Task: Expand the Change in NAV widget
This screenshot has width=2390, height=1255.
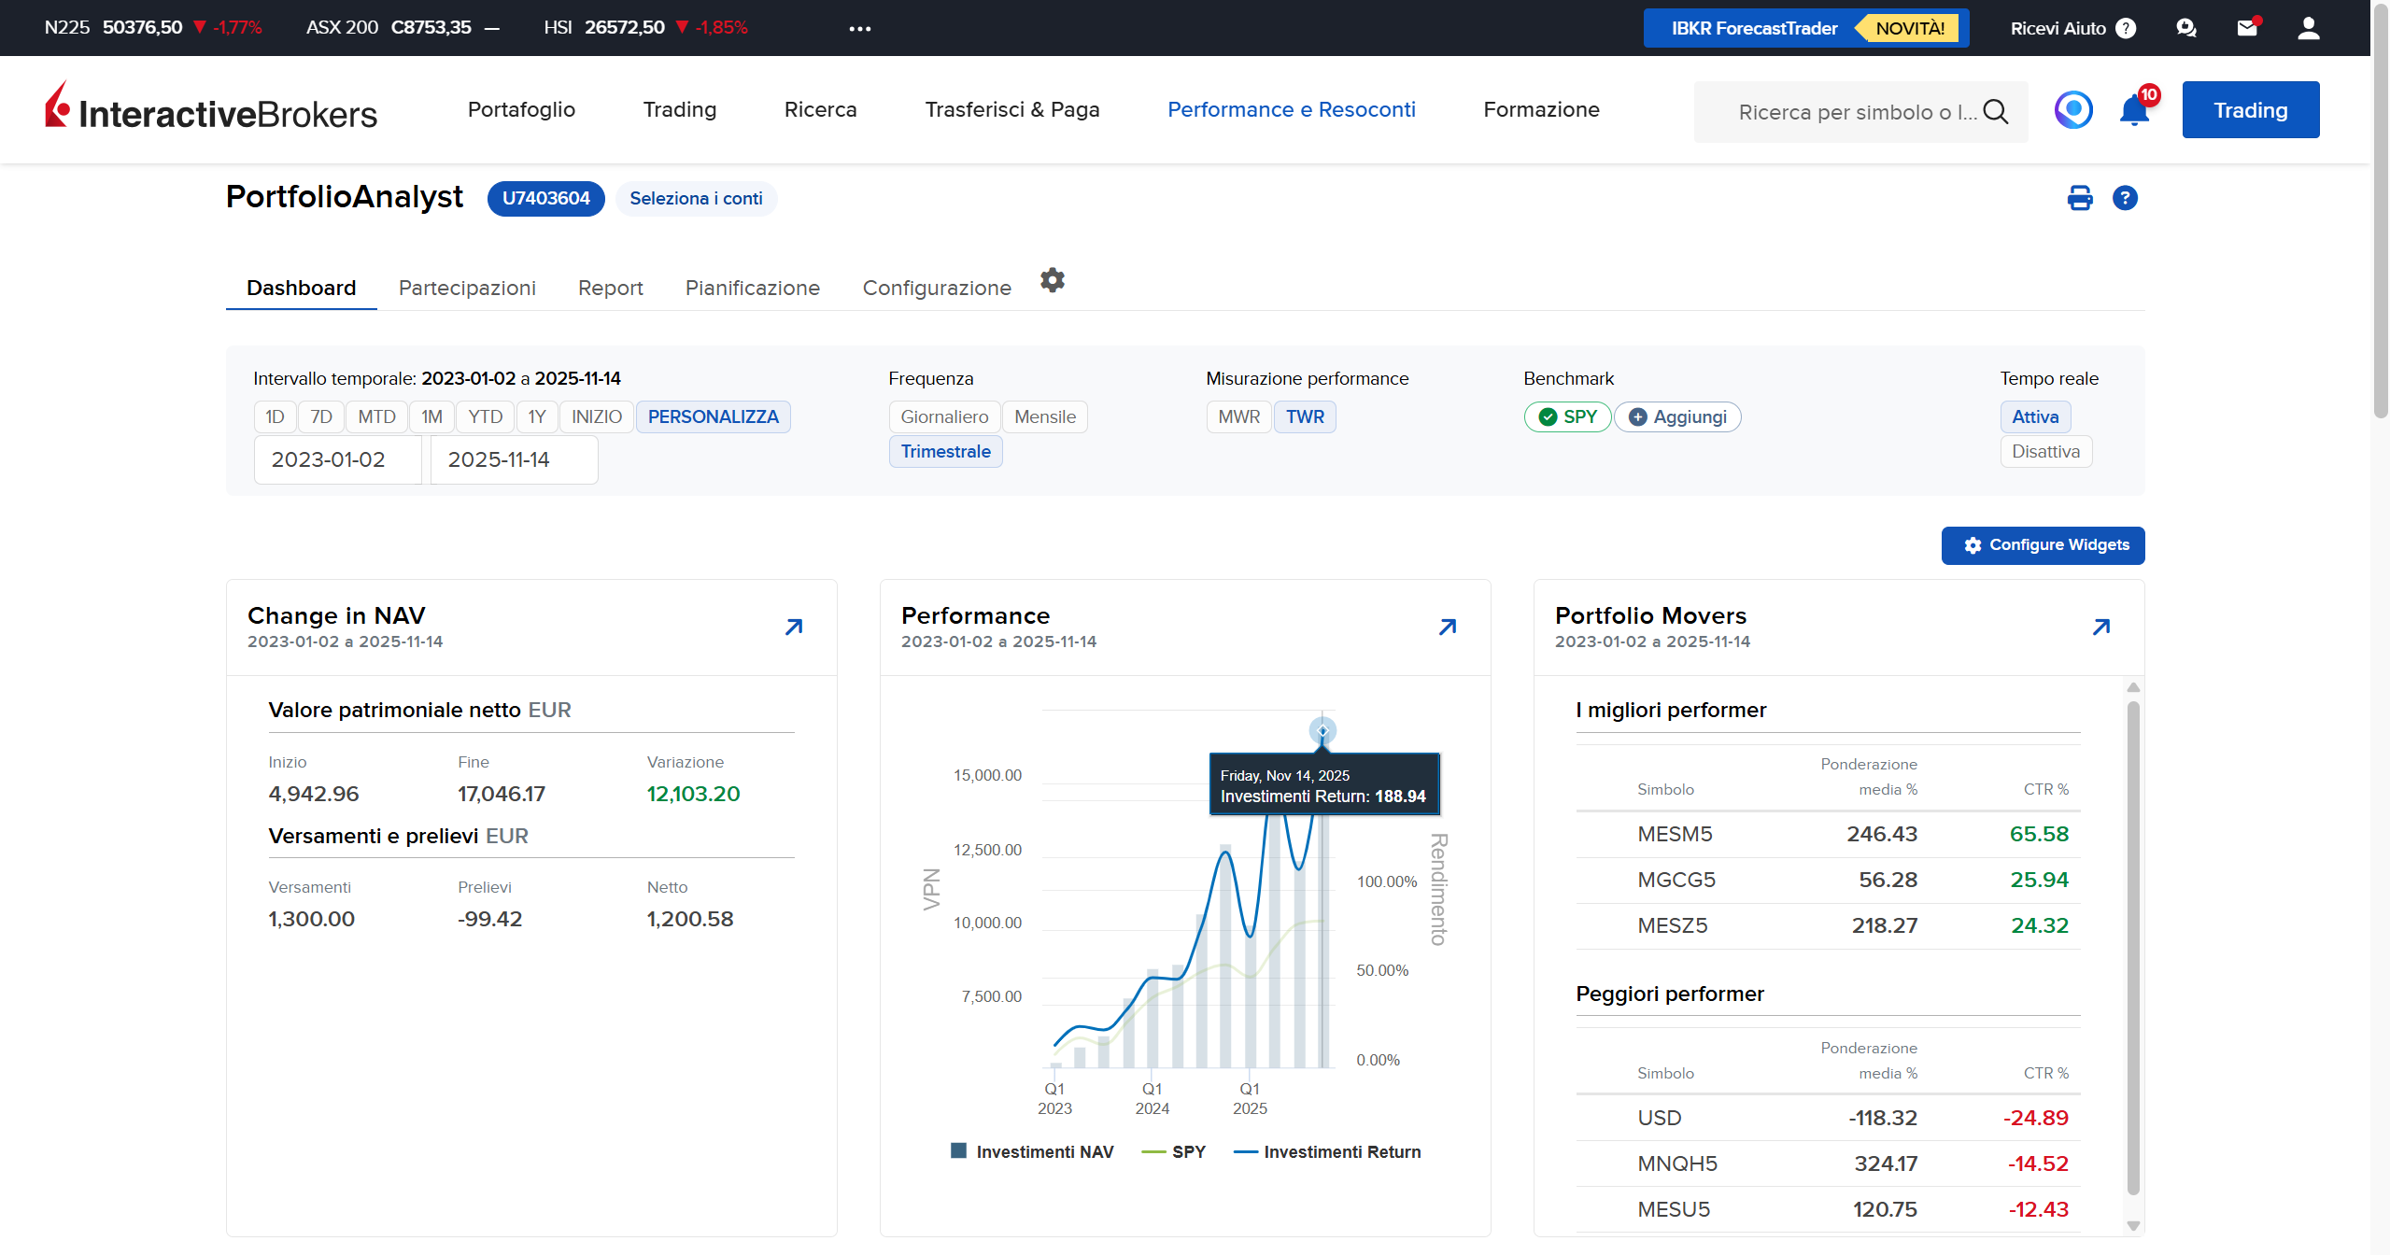Action: click(x=793, y=627)
